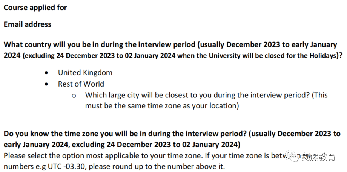This screenshot has height=172, width=347.
Task: Click the must be the same time zone line
Action: point(162,106)
